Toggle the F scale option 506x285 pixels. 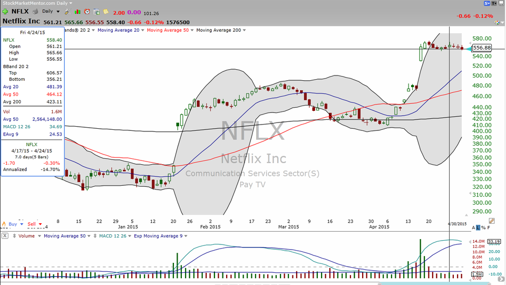pos(489,227)
